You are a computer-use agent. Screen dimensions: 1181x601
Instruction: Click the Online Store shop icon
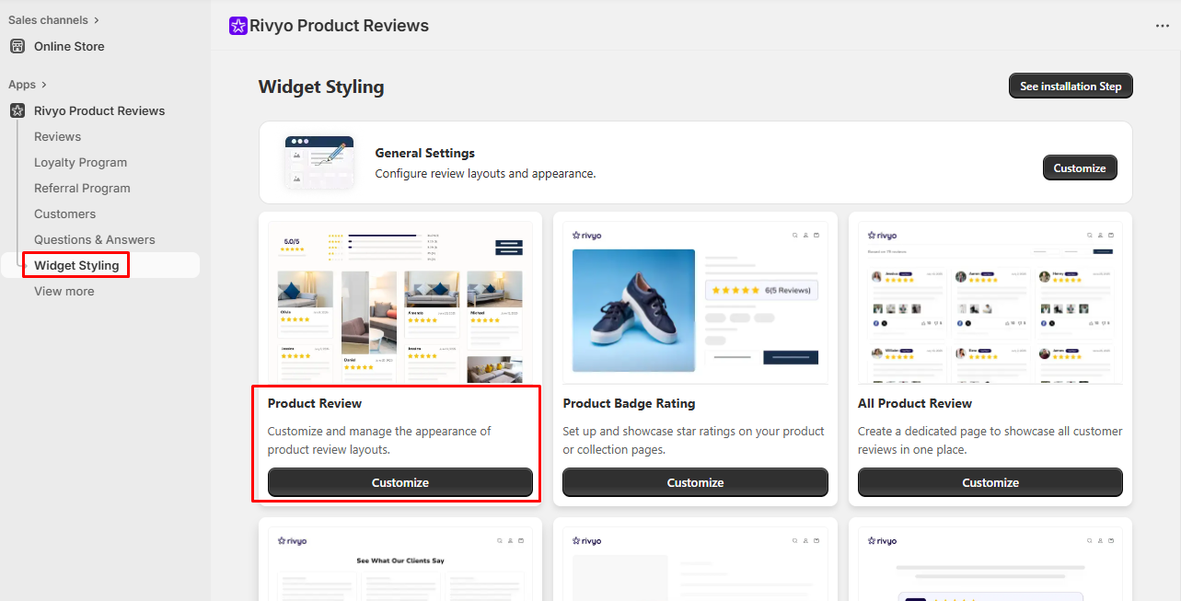click(x=17, y=46)
